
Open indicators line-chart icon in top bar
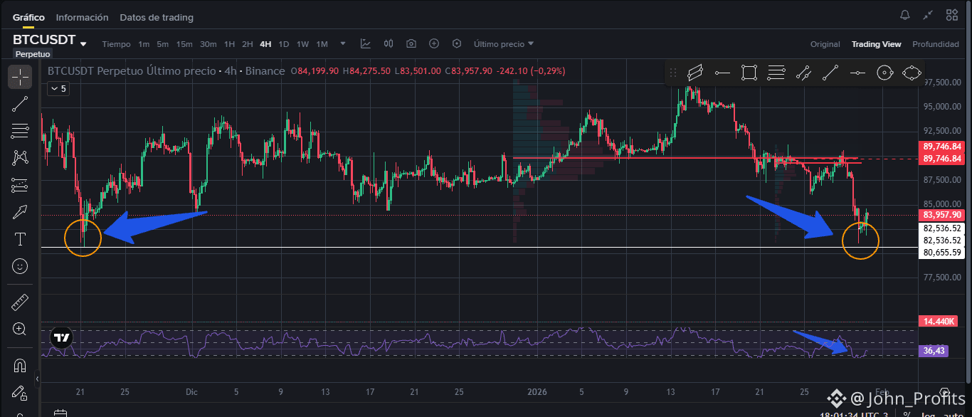click(x=366, y=44)
